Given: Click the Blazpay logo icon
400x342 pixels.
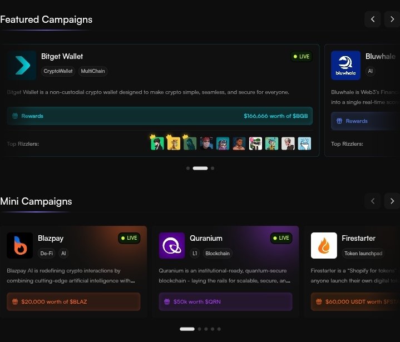Looking at the screenshot, I should pyautogui.click(x=20, y=245).
